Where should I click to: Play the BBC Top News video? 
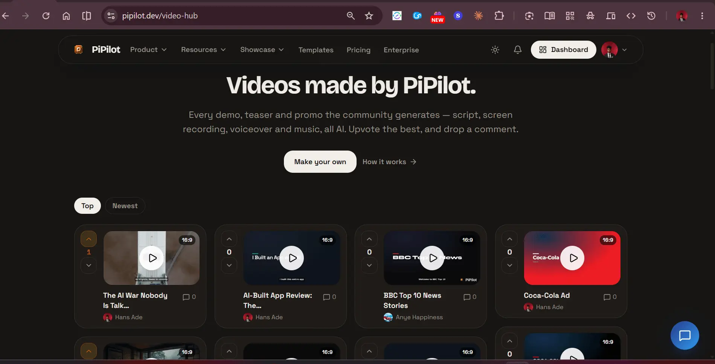tap(432, 258)
